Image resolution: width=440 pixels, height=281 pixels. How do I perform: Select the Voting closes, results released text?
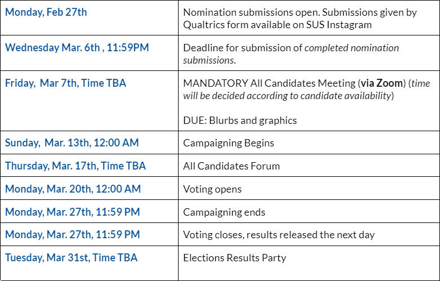pos(278,235)
